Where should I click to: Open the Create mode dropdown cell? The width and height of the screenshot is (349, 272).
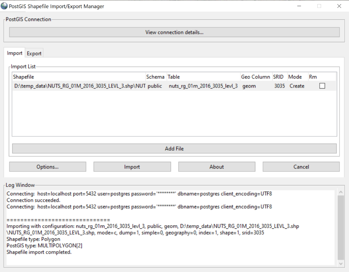click(298, 86)
